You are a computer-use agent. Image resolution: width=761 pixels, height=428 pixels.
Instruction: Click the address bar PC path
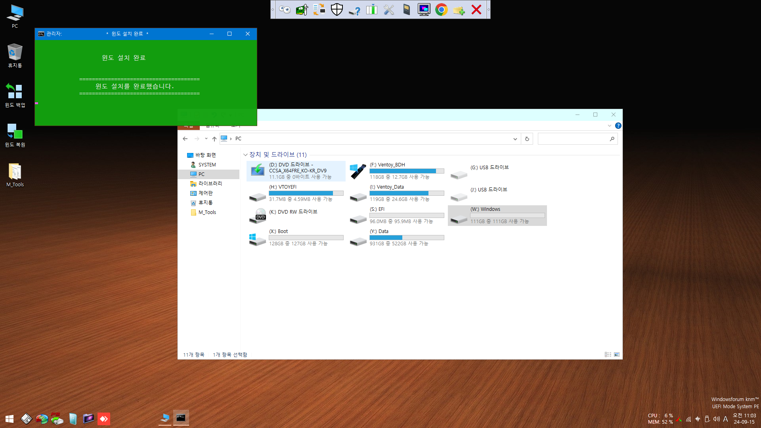click(238, 139)
